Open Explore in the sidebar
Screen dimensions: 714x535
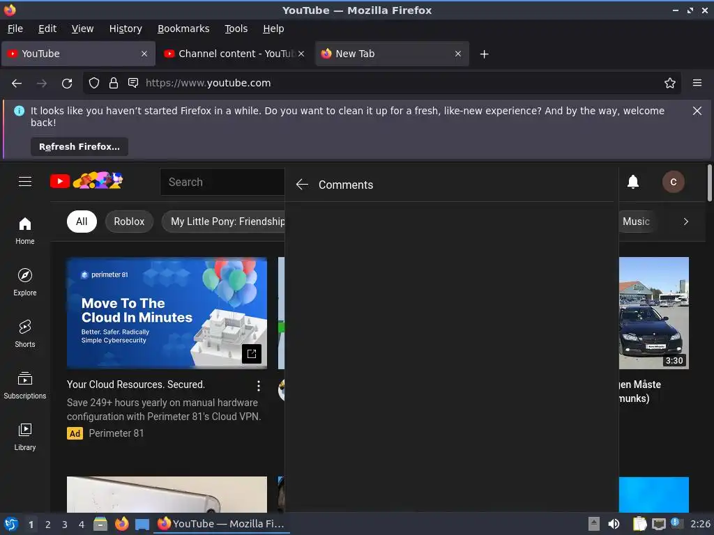[x=25, y=282]
